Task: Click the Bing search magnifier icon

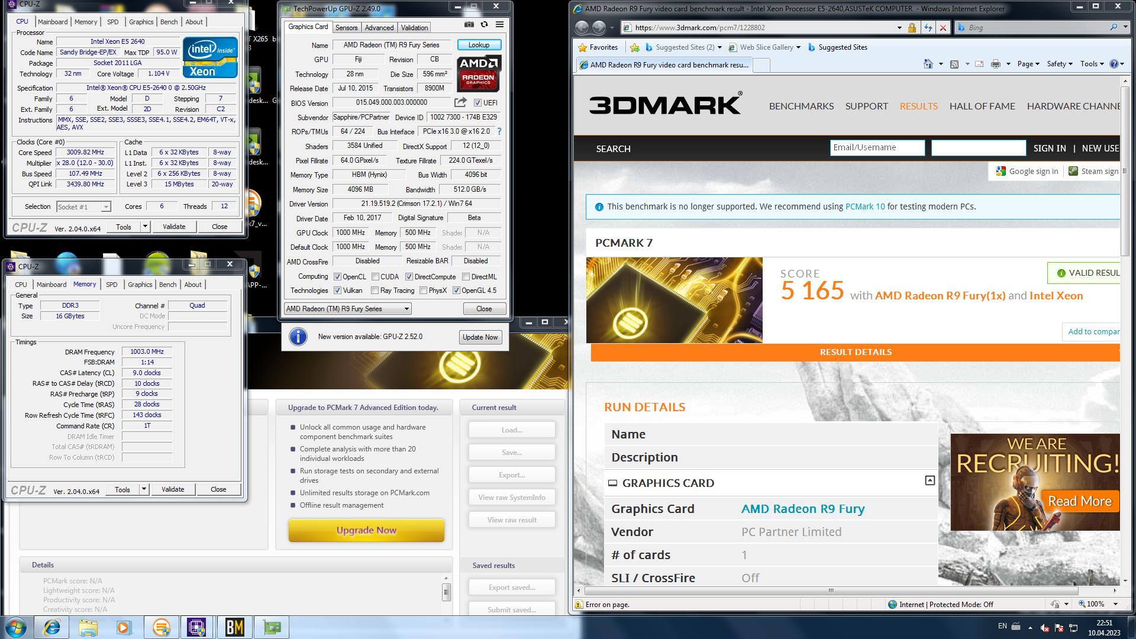Action: [1114, 27]
